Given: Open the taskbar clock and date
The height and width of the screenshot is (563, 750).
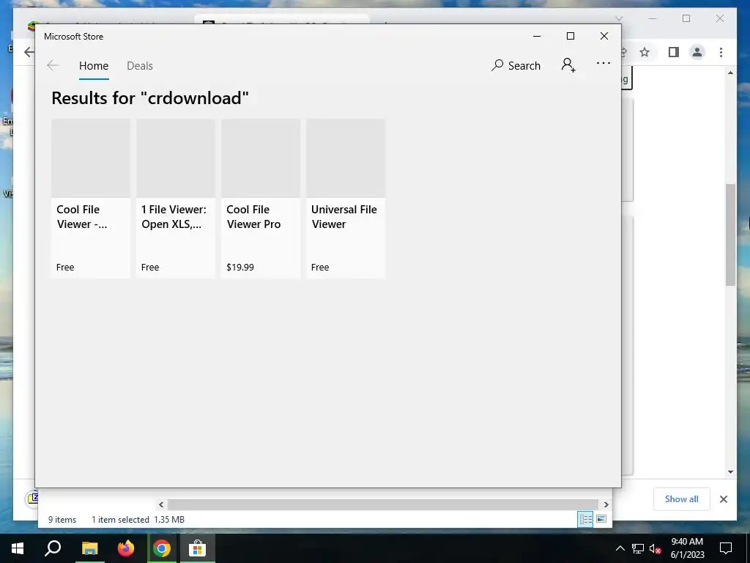Looking at the screenshot, I should pos(687,548).
